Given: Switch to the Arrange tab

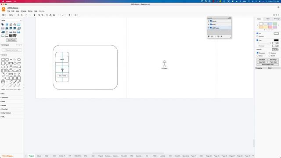Looking at the screenshot, I should (x=277, y=19).
